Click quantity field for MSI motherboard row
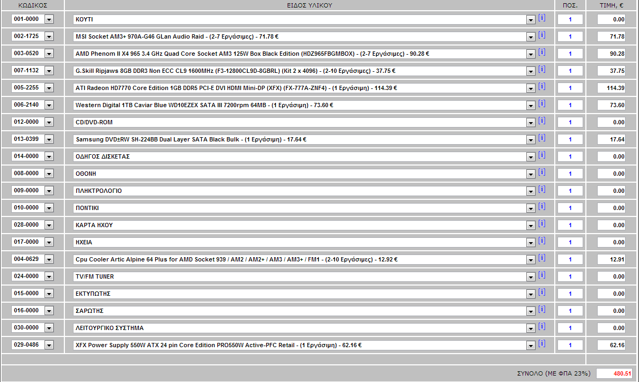This screenshot has height=382, width=639. [570, 36]
